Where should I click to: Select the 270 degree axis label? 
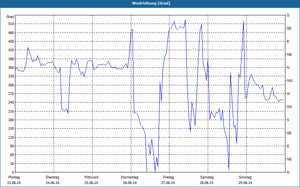(11, 94)
